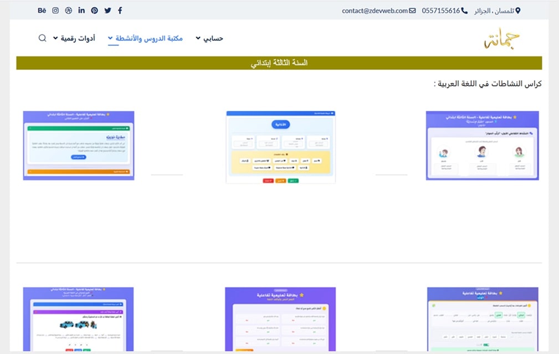Expand the حسابي dropdown menu
This screenshot has height=354, width=559.
[x=209, y=38]
